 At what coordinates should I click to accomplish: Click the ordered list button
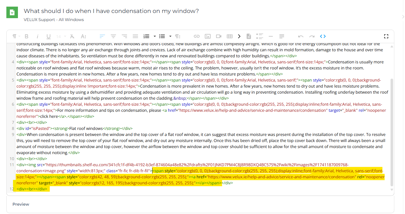click(146, 36)
